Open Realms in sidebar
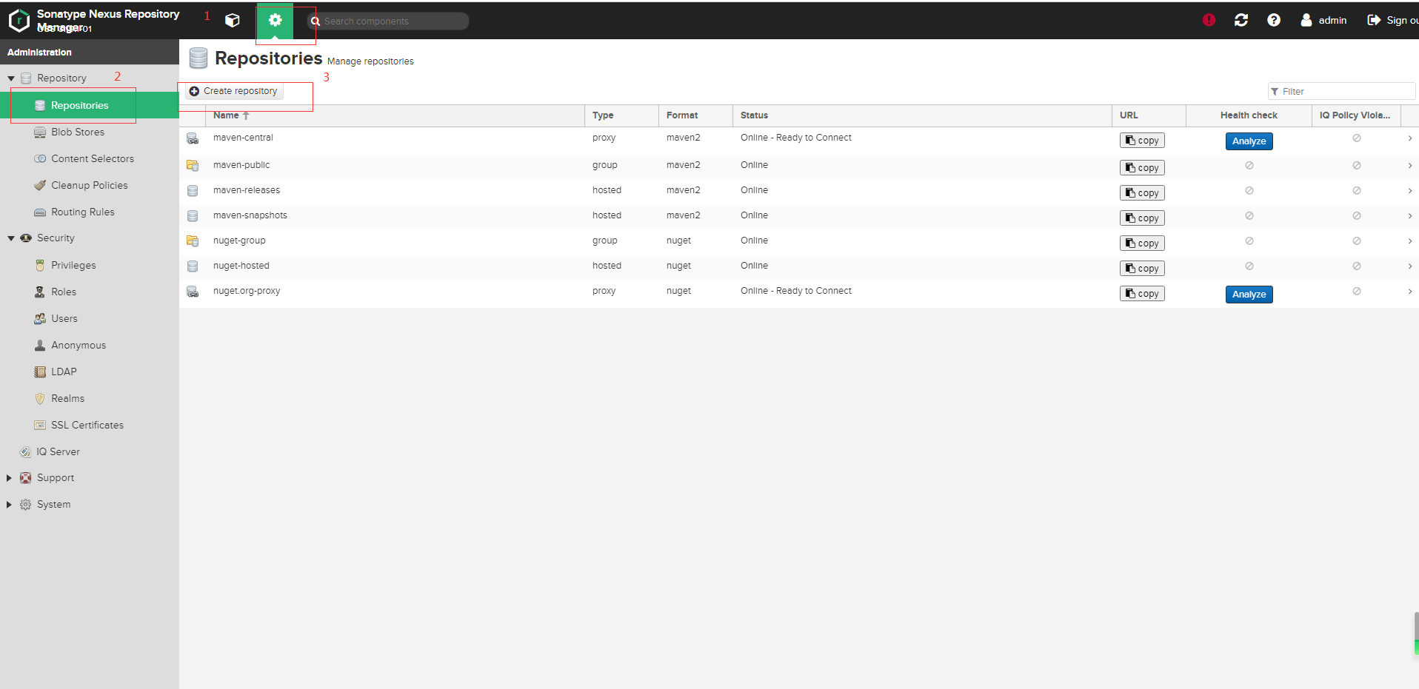This screenshot has height=689, width=1419. 67,398
